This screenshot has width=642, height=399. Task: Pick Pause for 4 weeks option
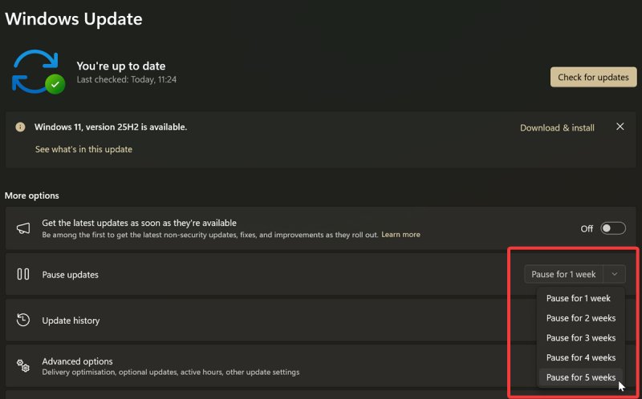click(581, 357)
